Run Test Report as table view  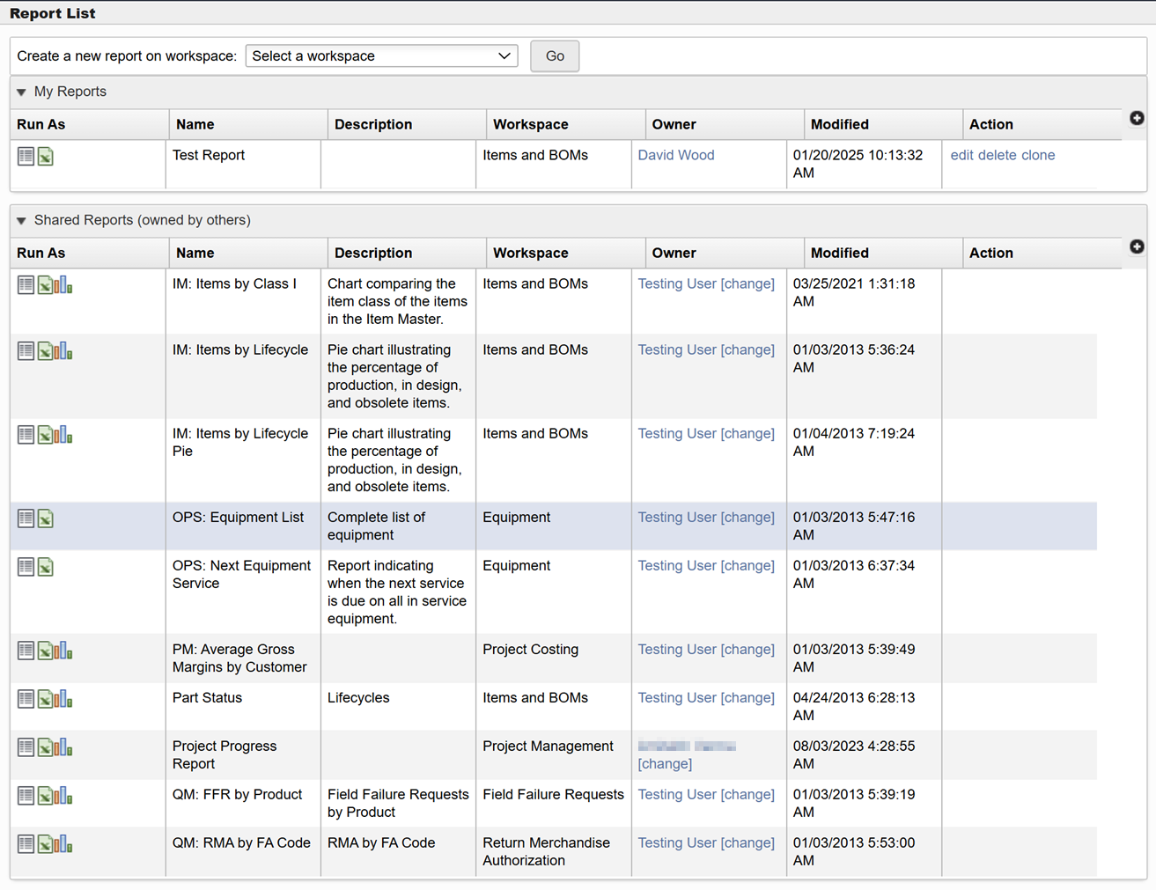coord(26,157)
